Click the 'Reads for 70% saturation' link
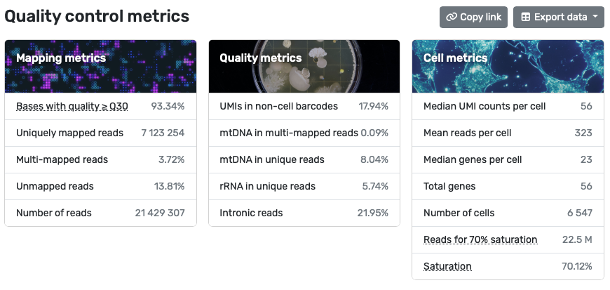Image resolution: width=610 pixels, height=290 pixels. coord(480,239)
